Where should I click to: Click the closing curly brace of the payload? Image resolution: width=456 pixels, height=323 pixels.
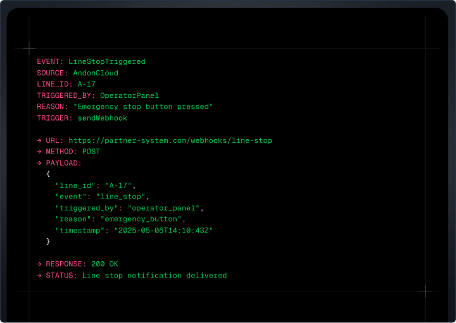click(48, 241)
